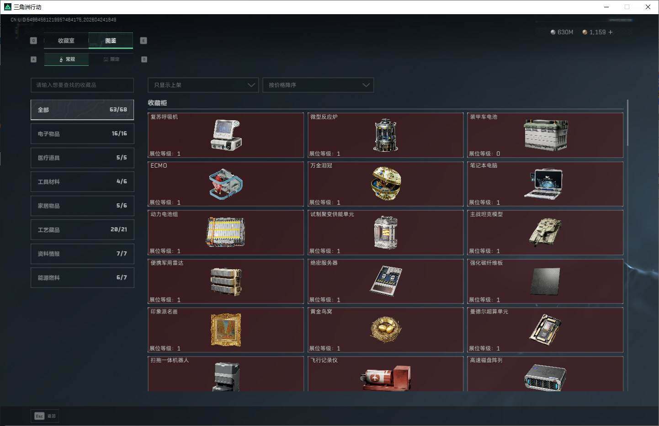
Task: Select the 装甲车电池 battery icon
Action: tap(546, 135)
